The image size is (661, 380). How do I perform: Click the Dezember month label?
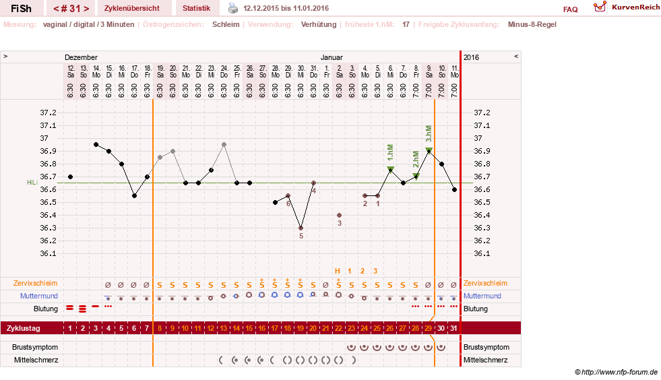pyautogui.click(x=81, y=57)
